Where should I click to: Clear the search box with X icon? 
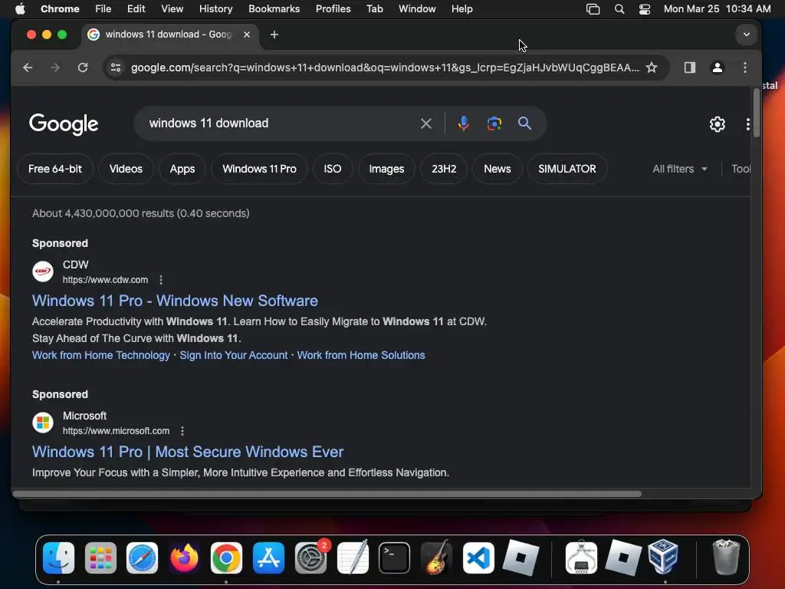click(x=426, y=123)
